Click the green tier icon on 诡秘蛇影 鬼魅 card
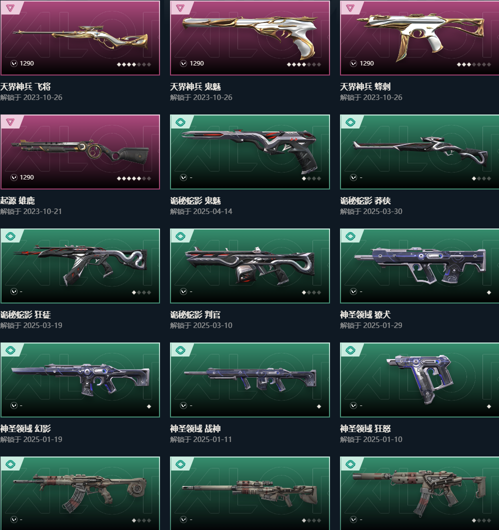Screen dimensions: 499x530 pyautogui.click(x=180, y=122)
